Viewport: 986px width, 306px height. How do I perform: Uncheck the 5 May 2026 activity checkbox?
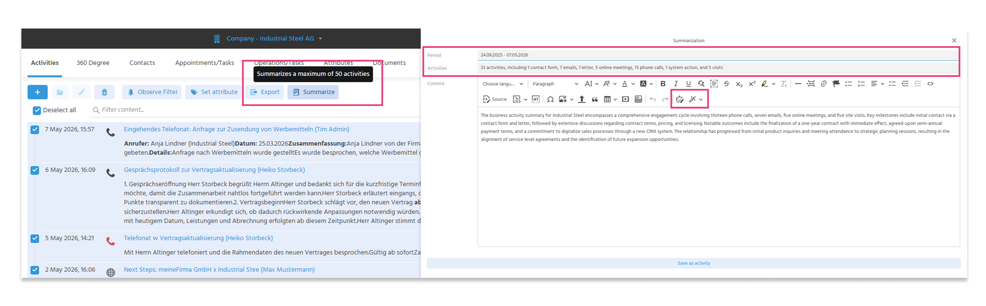(x=35, y=238)
